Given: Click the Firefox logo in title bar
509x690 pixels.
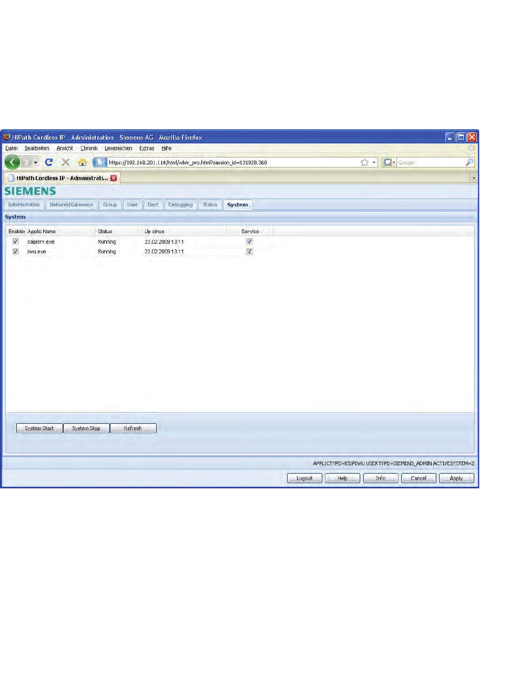Looking at the screenshot, I should (x=7, y=137).
